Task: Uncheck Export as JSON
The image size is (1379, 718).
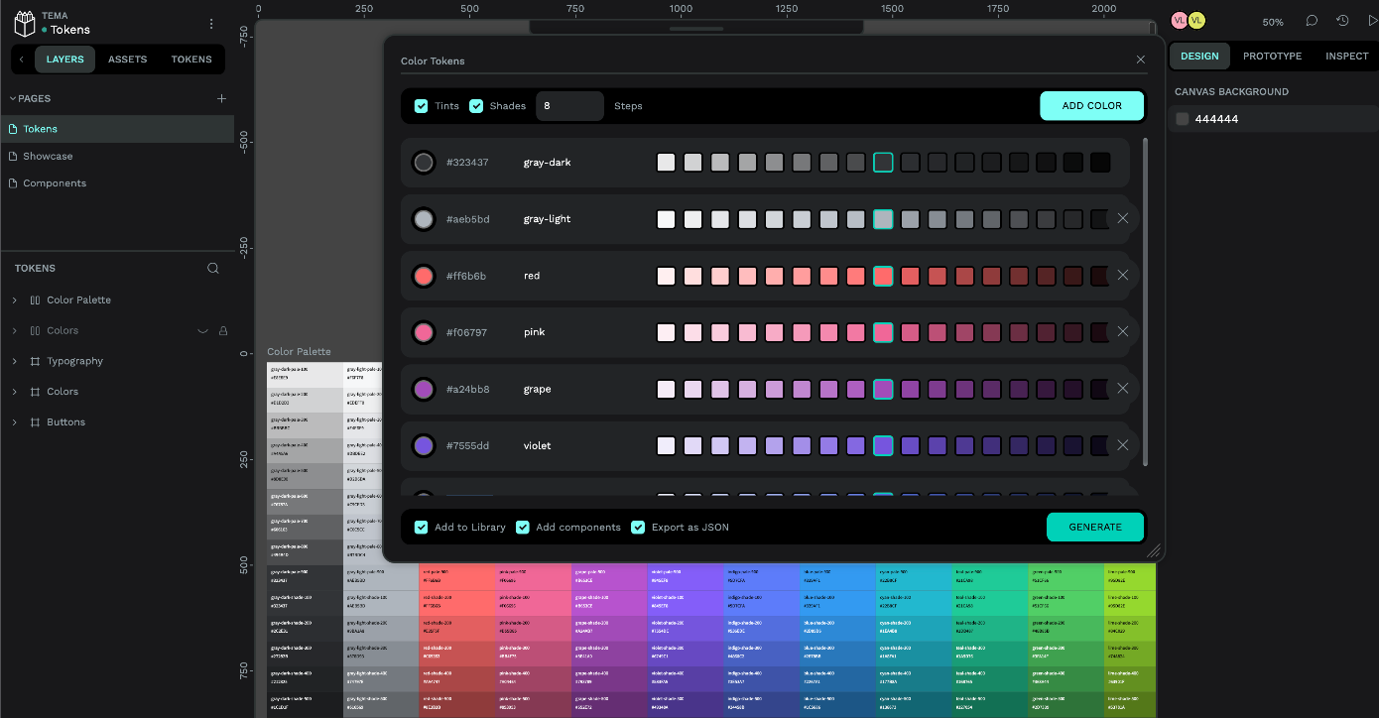Action: (x=638, y=528)
